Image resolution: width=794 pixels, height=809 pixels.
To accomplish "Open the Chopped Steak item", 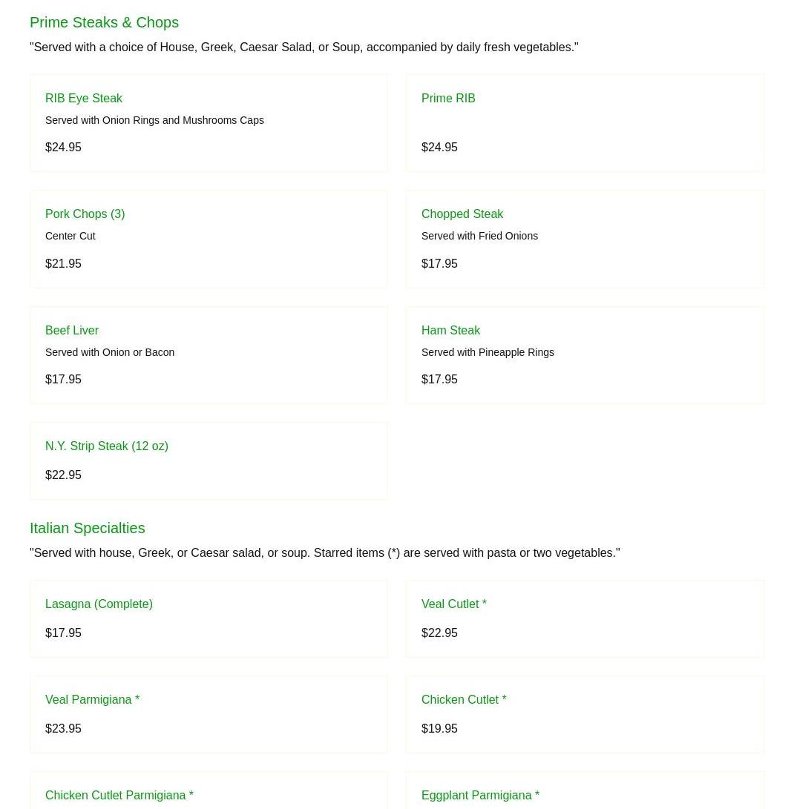I will [x=462, y=214].
